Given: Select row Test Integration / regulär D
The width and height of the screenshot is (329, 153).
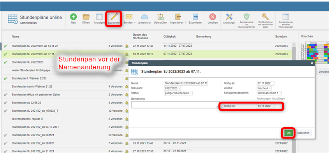Looking at the screenshot, I should 65,119.
